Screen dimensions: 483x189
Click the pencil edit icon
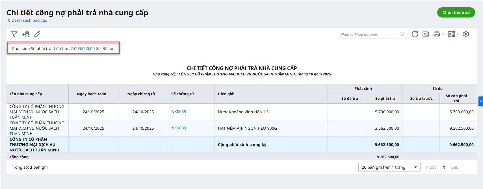tap(37, 34)
